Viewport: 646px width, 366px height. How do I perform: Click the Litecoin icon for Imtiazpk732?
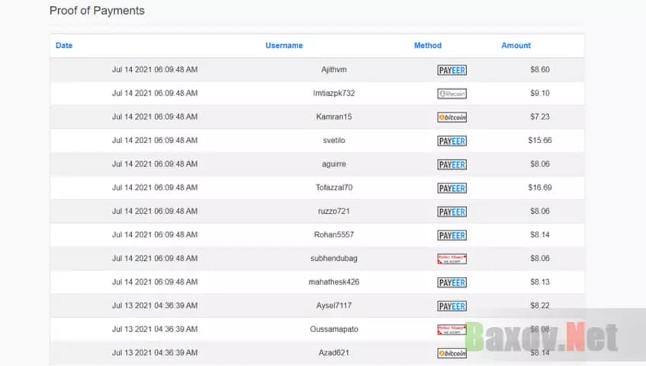[x=452, y=94]
